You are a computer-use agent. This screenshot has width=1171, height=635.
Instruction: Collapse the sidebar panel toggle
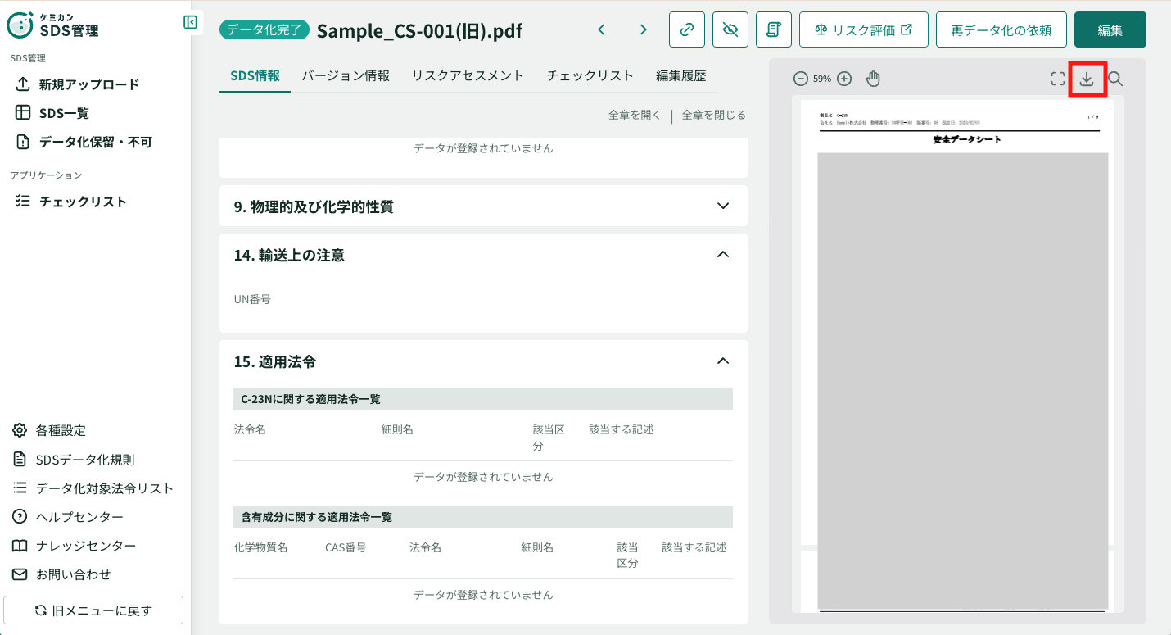point(190,22)
